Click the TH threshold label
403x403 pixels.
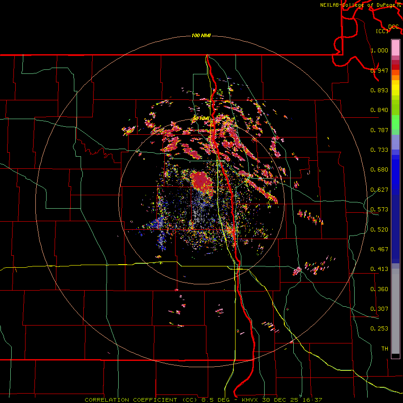[385, 349]
